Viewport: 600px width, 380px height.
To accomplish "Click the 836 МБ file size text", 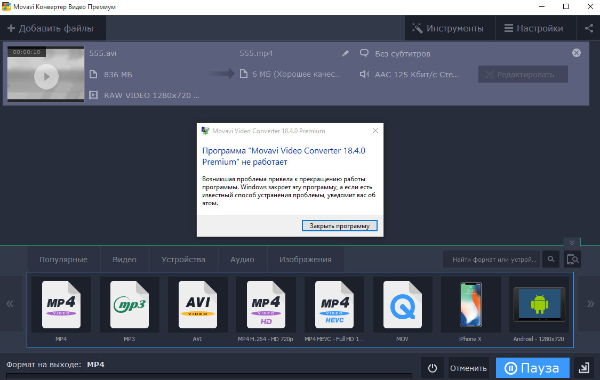I will pos(118,75).
